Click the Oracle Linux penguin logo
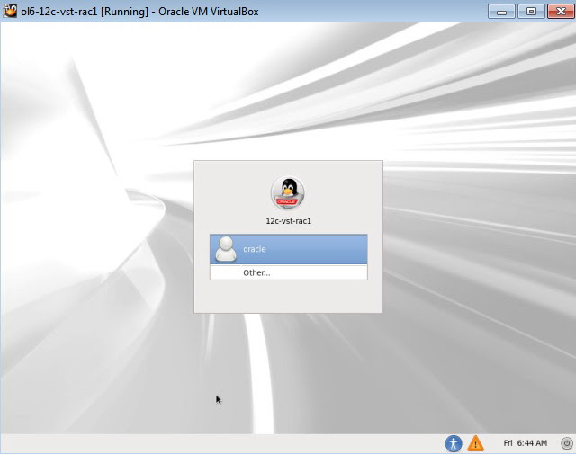 288,192
